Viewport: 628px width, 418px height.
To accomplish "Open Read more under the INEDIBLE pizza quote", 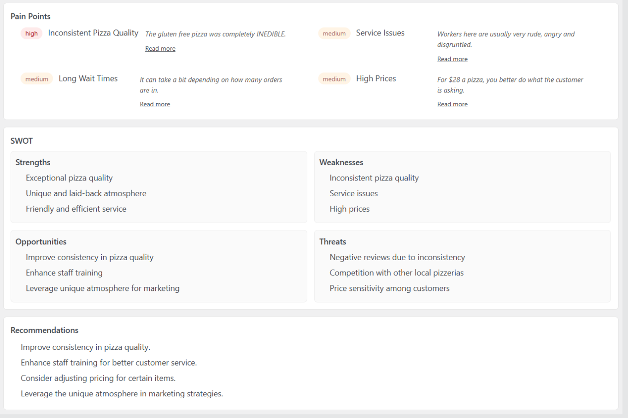I will (160, 48).
